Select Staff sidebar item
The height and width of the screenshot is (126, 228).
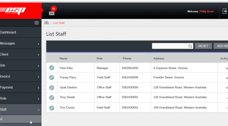tap(21, 109)
